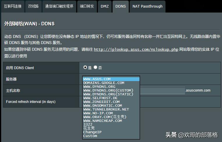Open the 通信端口触发程序 tab
The width and height of the screenshot is (222, 142).
[59, 6]
